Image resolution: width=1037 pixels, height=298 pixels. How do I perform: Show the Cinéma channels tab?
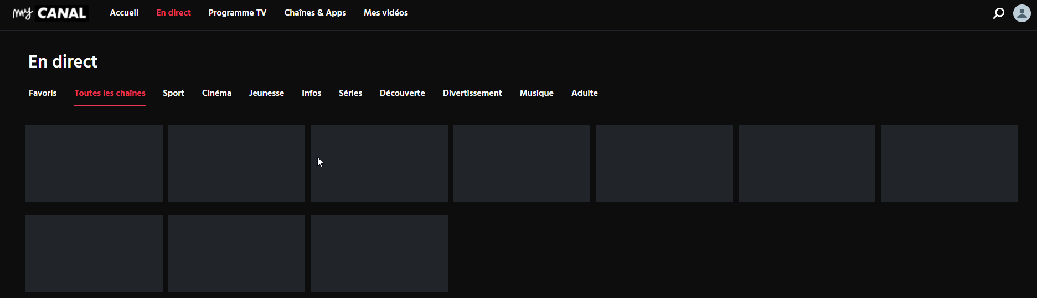pos(216,93)
